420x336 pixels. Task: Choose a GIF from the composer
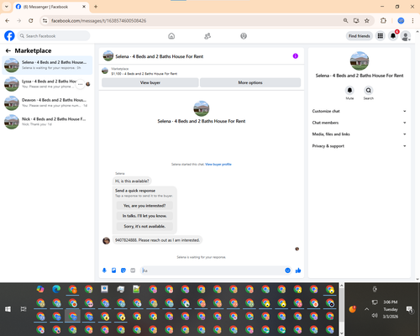pos(133,270)
